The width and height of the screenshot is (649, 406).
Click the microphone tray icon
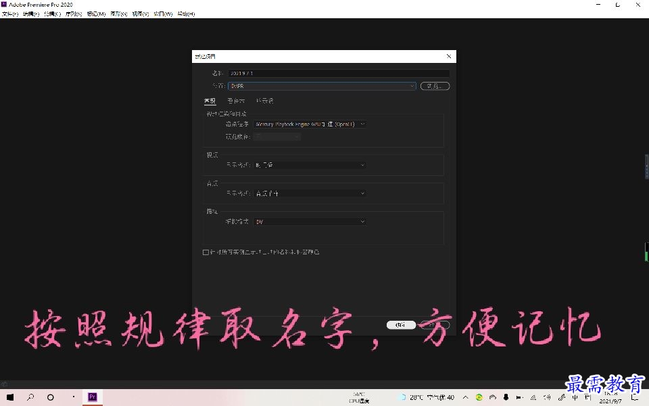click(506, 397)
